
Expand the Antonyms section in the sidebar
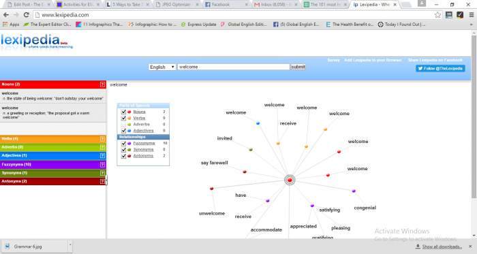point(53,181)
